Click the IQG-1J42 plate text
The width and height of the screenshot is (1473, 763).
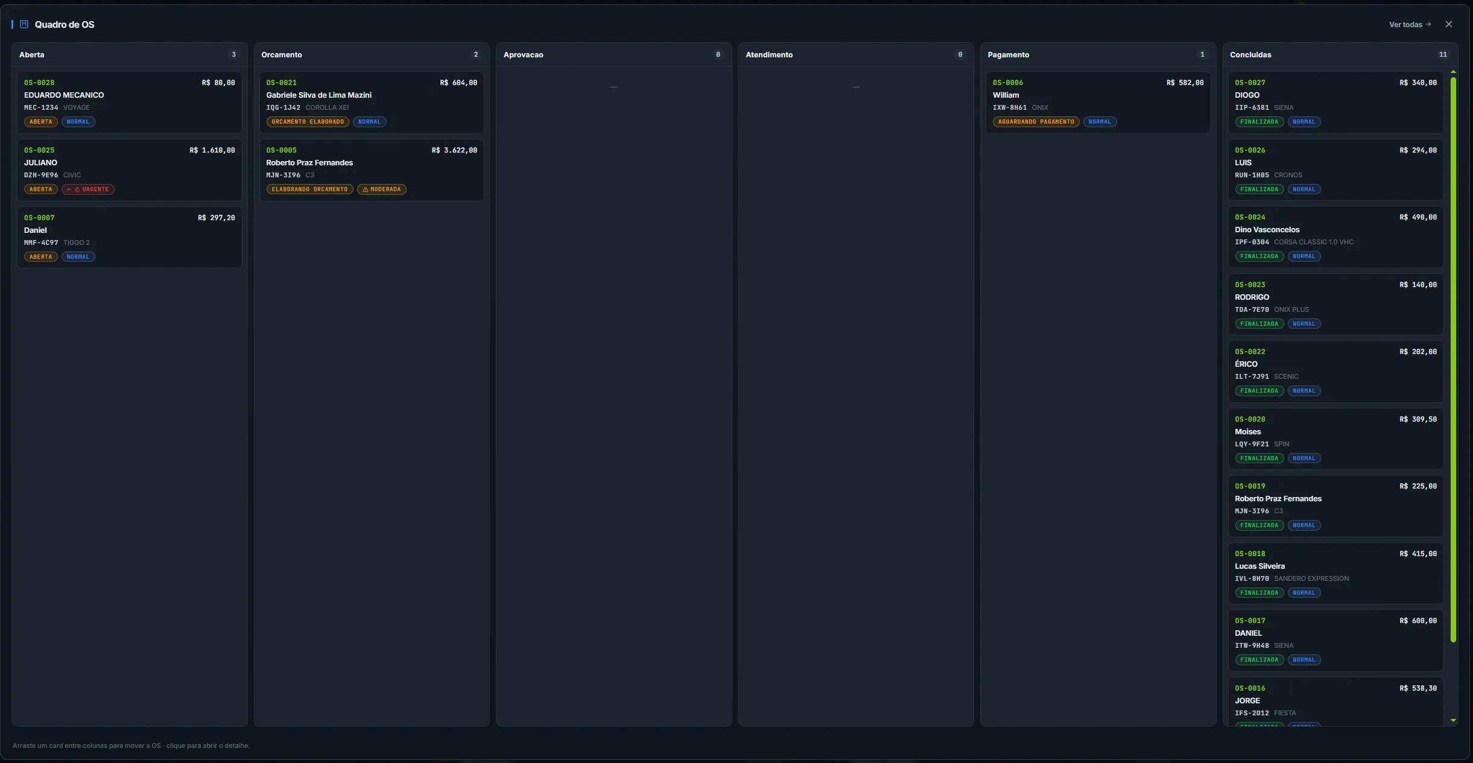(283, 107)
